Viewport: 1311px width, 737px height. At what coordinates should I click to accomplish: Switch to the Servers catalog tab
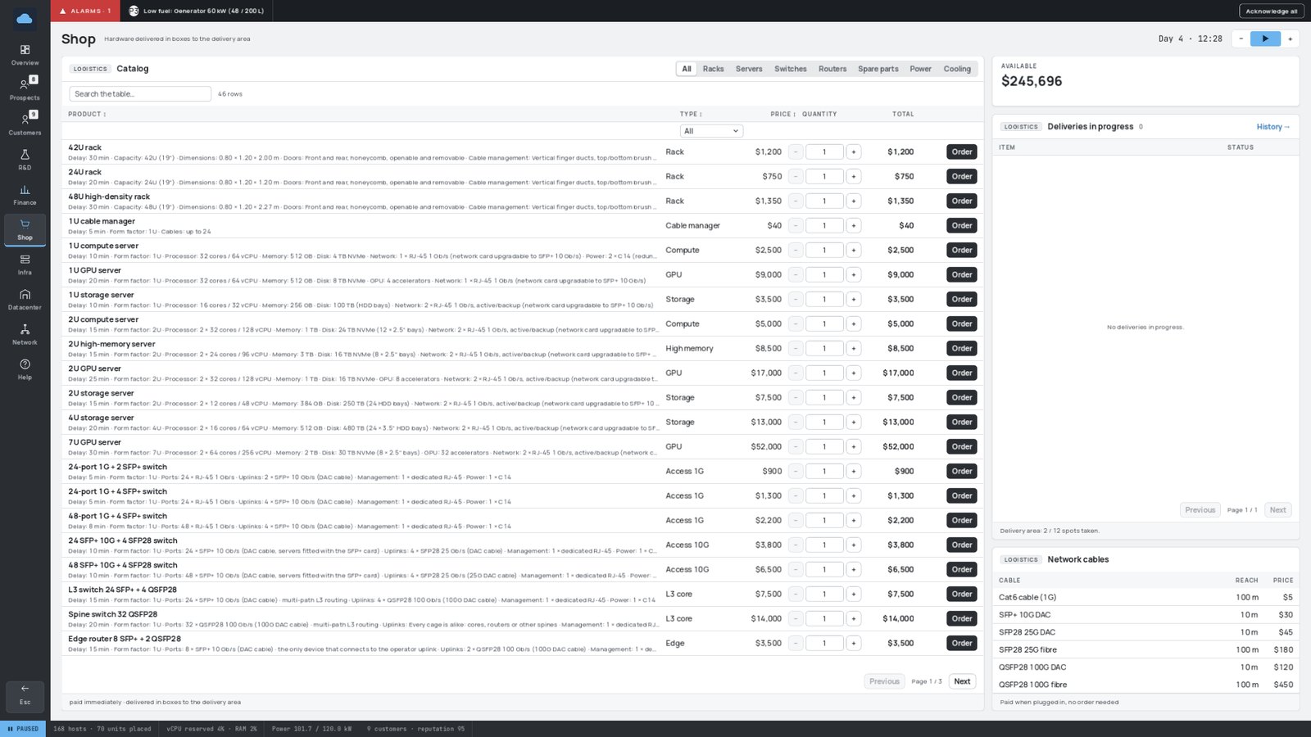pyautogui.click(x=749, y=69)
